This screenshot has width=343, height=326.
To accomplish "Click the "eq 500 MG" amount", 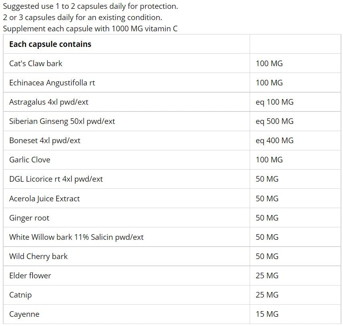I will coord(274,121).
